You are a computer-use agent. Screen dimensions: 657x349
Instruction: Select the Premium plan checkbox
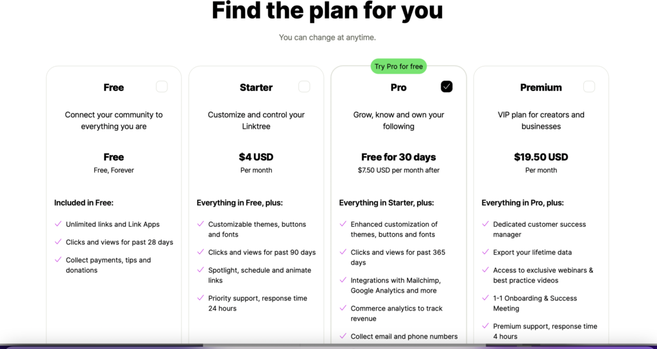coord(589,86)
